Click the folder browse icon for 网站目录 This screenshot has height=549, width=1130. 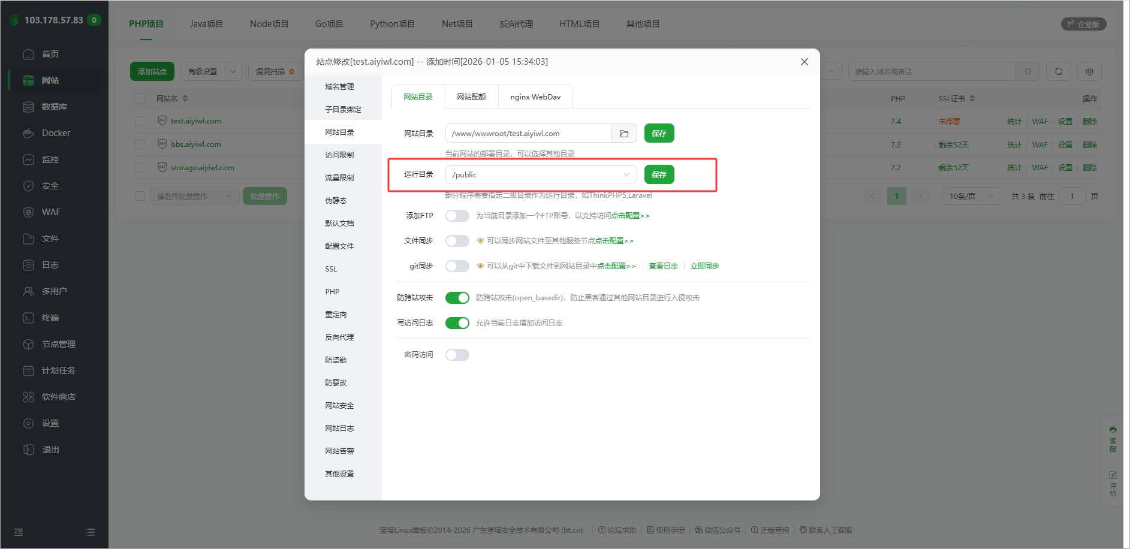(x=624, y=134)
